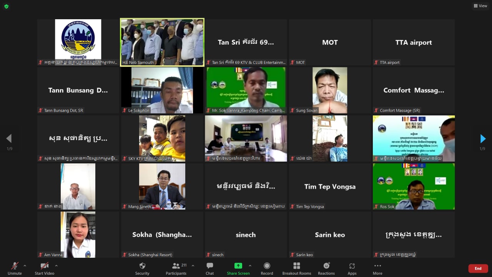Open the Reactions menu

[x=326, y=266]
